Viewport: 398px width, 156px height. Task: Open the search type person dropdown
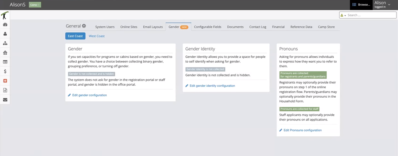pyautogui.click(x=343, y=15)
